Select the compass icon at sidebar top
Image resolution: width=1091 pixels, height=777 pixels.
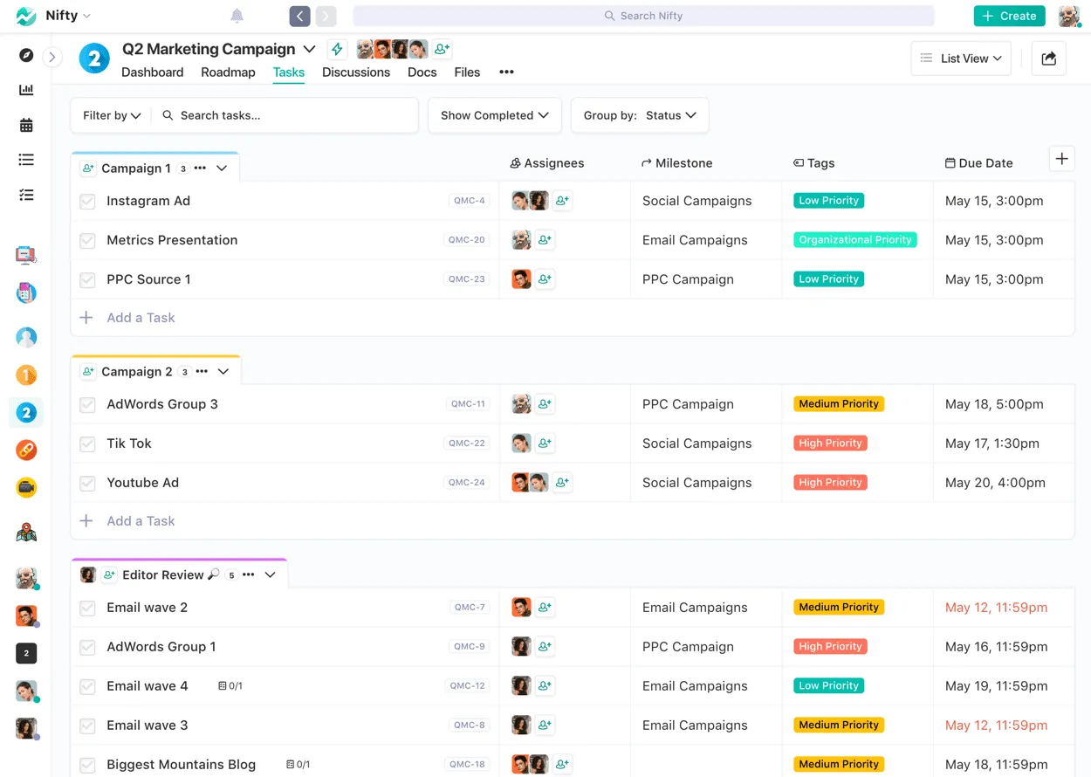click(x=26, y=55)
